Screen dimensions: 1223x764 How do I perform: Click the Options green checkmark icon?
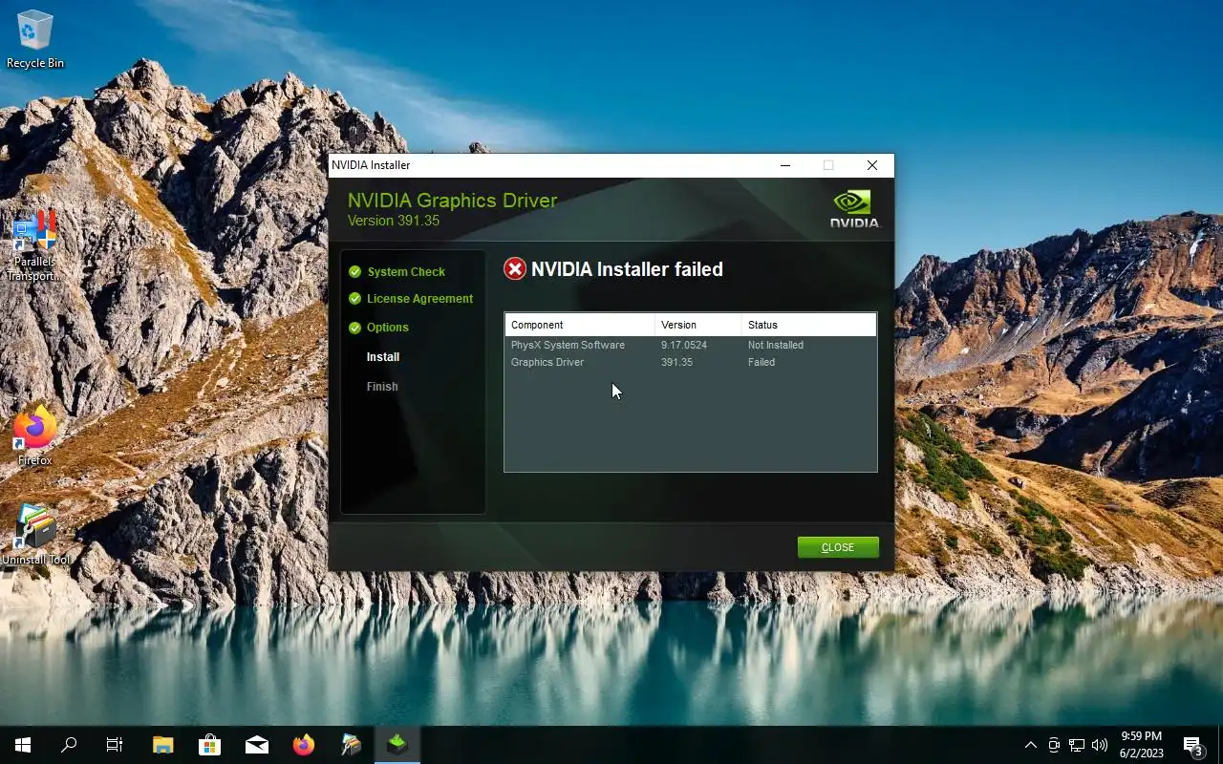click(354, 328)
